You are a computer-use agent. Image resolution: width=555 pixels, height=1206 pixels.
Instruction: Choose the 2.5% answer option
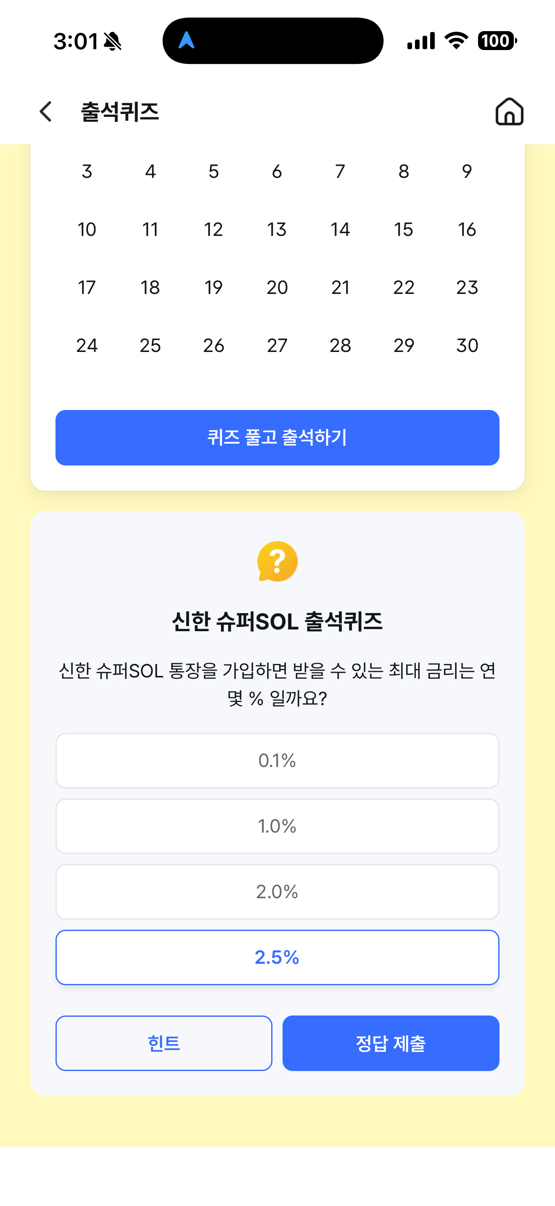[x=277, y=957]
